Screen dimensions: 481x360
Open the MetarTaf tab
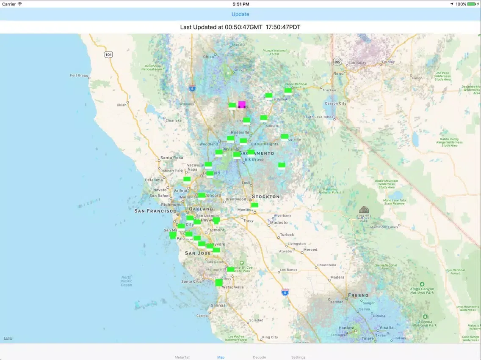[182, 357]
